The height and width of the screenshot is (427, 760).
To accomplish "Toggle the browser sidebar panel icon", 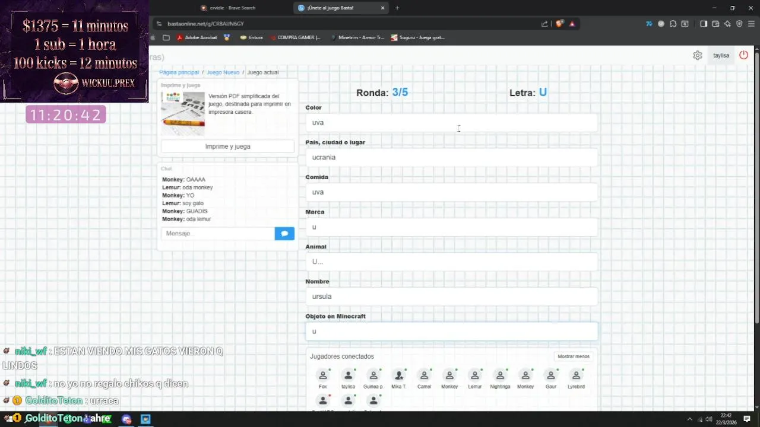I will pos(704,24).
